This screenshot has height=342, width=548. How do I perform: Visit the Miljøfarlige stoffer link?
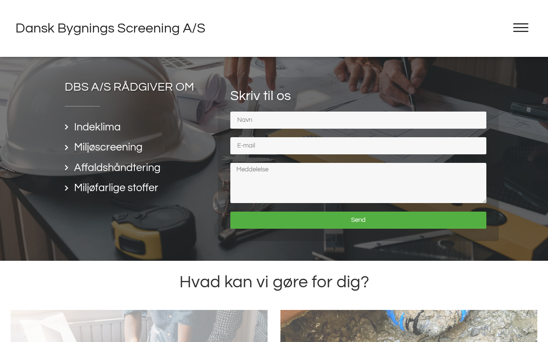(116, 188)
